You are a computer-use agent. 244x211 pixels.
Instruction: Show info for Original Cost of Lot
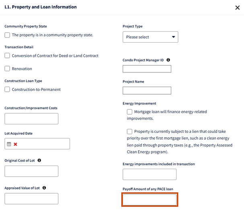point(39,160)
